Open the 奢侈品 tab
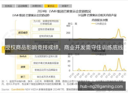 point(51,6)
